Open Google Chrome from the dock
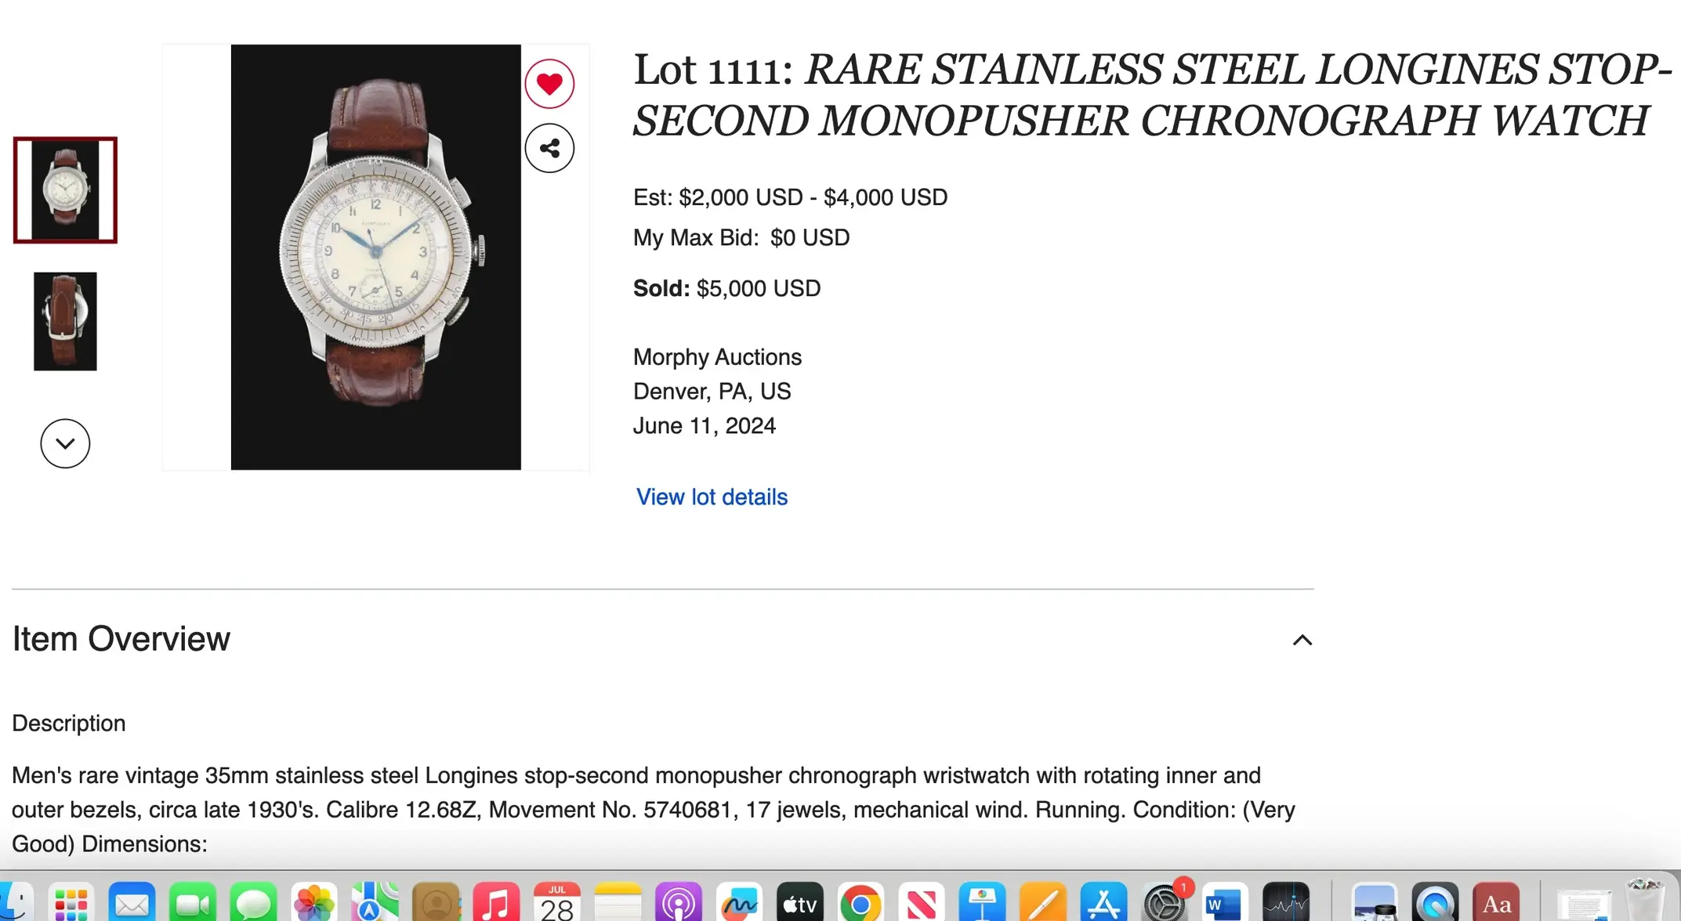The width and height of the screenshot is (1681, 921). tap(860, 905)
